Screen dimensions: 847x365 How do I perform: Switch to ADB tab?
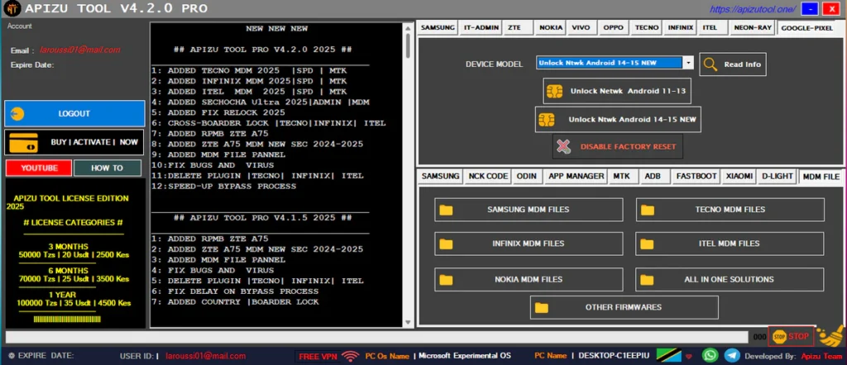(x=653, y=176)
